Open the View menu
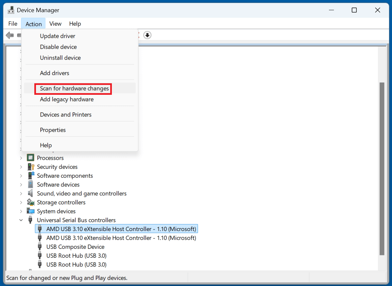 [55, 24]
